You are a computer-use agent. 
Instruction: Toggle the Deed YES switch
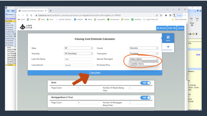click(145, 83)
